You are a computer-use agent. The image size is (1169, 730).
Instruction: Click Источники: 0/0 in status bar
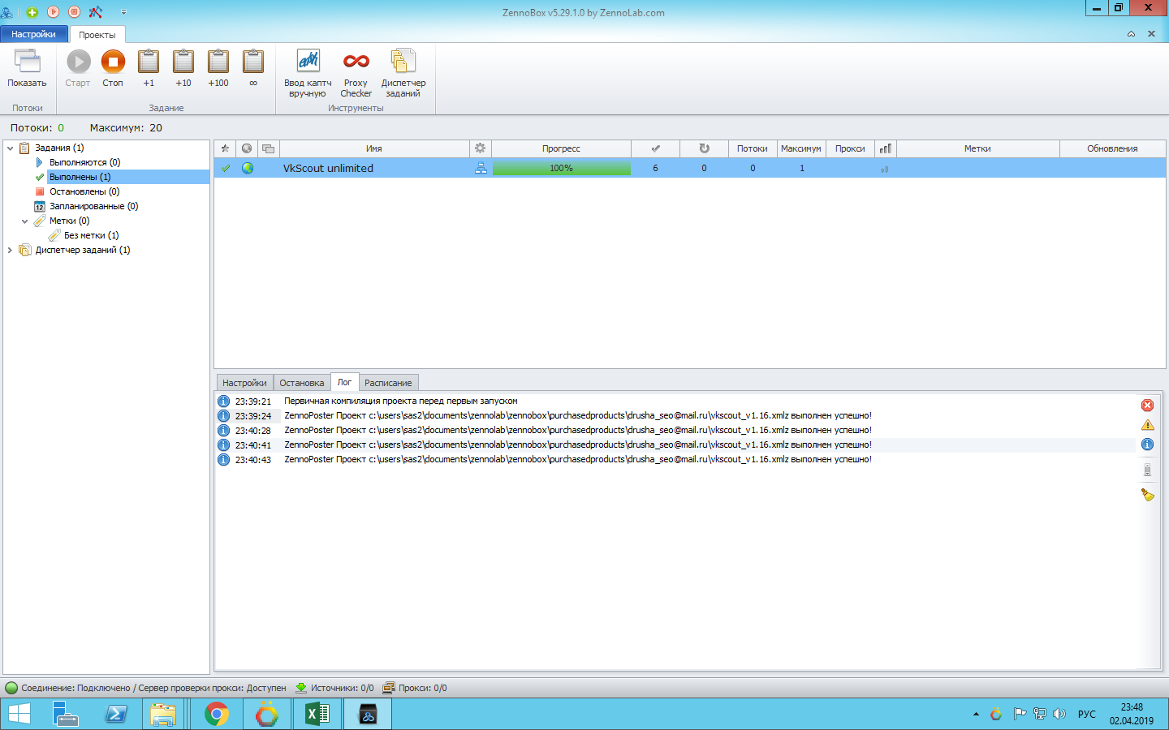334,688
